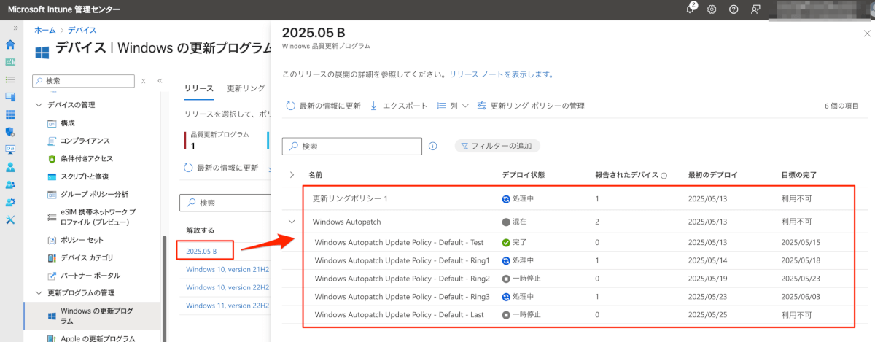Open the feedback icon in top bar

[755, 9]
